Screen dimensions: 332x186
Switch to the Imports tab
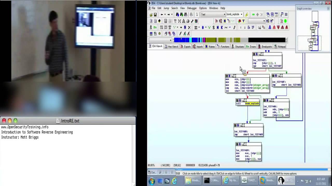point(198,47)
